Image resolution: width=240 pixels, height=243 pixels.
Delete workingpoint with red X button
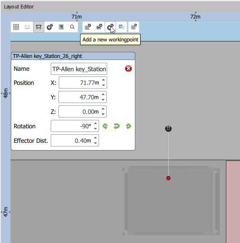tap(128, 68)
